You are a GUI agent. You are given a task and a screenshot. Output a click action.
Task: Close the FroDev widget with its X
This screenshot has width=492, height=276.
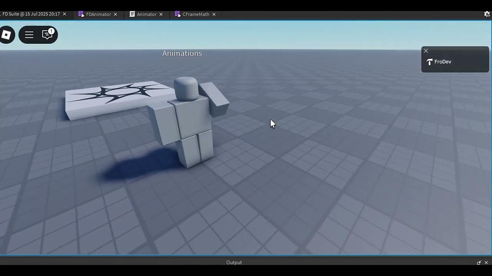click(x=426, y=51)
